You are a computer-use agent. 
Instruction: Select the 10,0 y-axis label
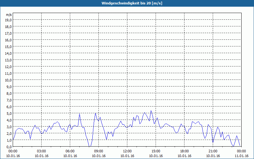click(8, 80)
